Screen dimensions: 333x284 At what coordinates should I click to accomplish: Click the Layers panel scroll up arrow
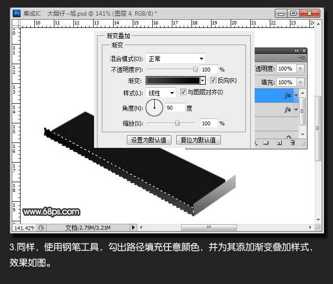point(303,93)
